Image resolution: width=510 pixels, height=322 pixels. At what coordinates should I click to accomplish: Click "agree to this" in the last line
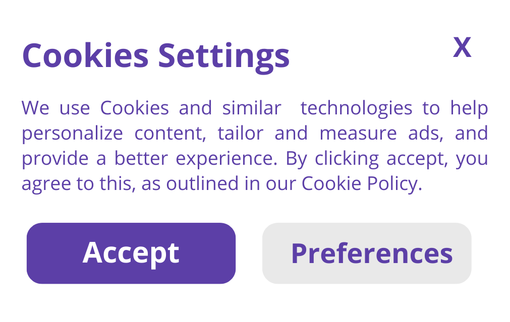click(78, 184)
